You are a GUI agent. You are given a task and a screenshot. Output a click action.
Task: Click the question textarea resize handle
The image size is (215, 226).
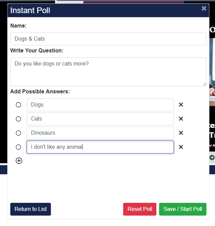pyautogui.click(x=205, y=84)
